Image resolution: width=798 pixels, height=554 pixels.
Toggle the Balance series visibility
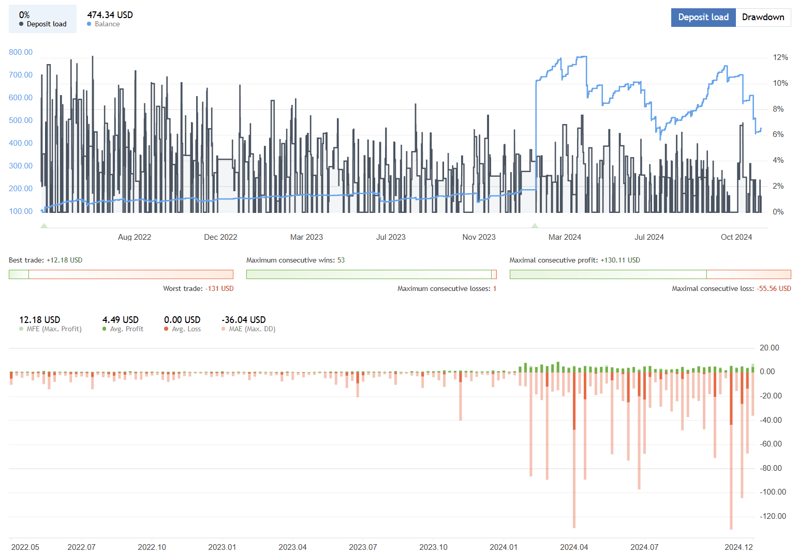pyautogui.click(x=89, y=24)
